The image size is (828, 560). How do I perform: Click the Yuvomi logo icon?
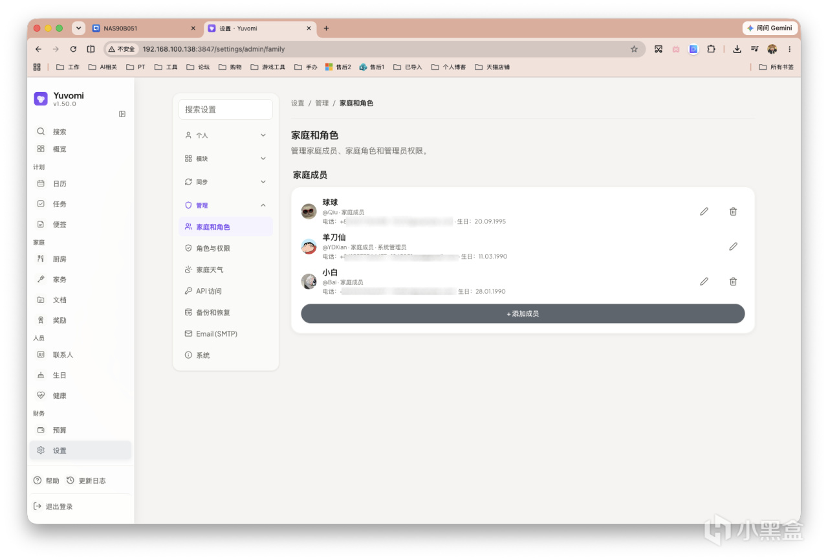coord(41,98)
